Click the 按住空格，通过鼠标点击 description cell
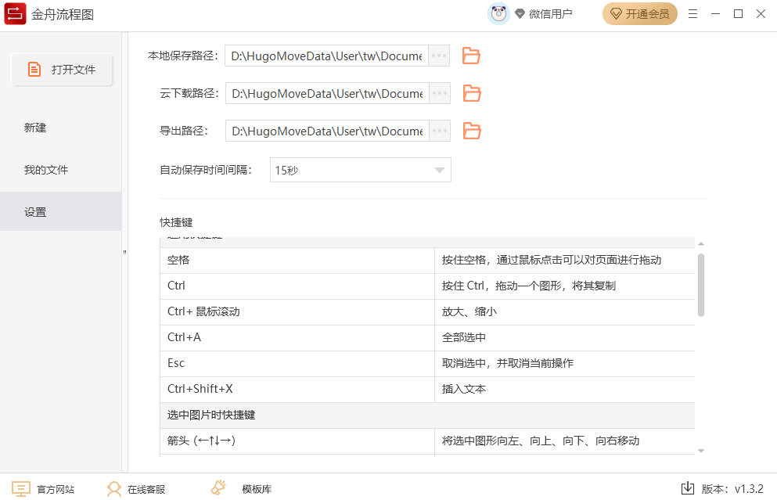 pos(565,260)
